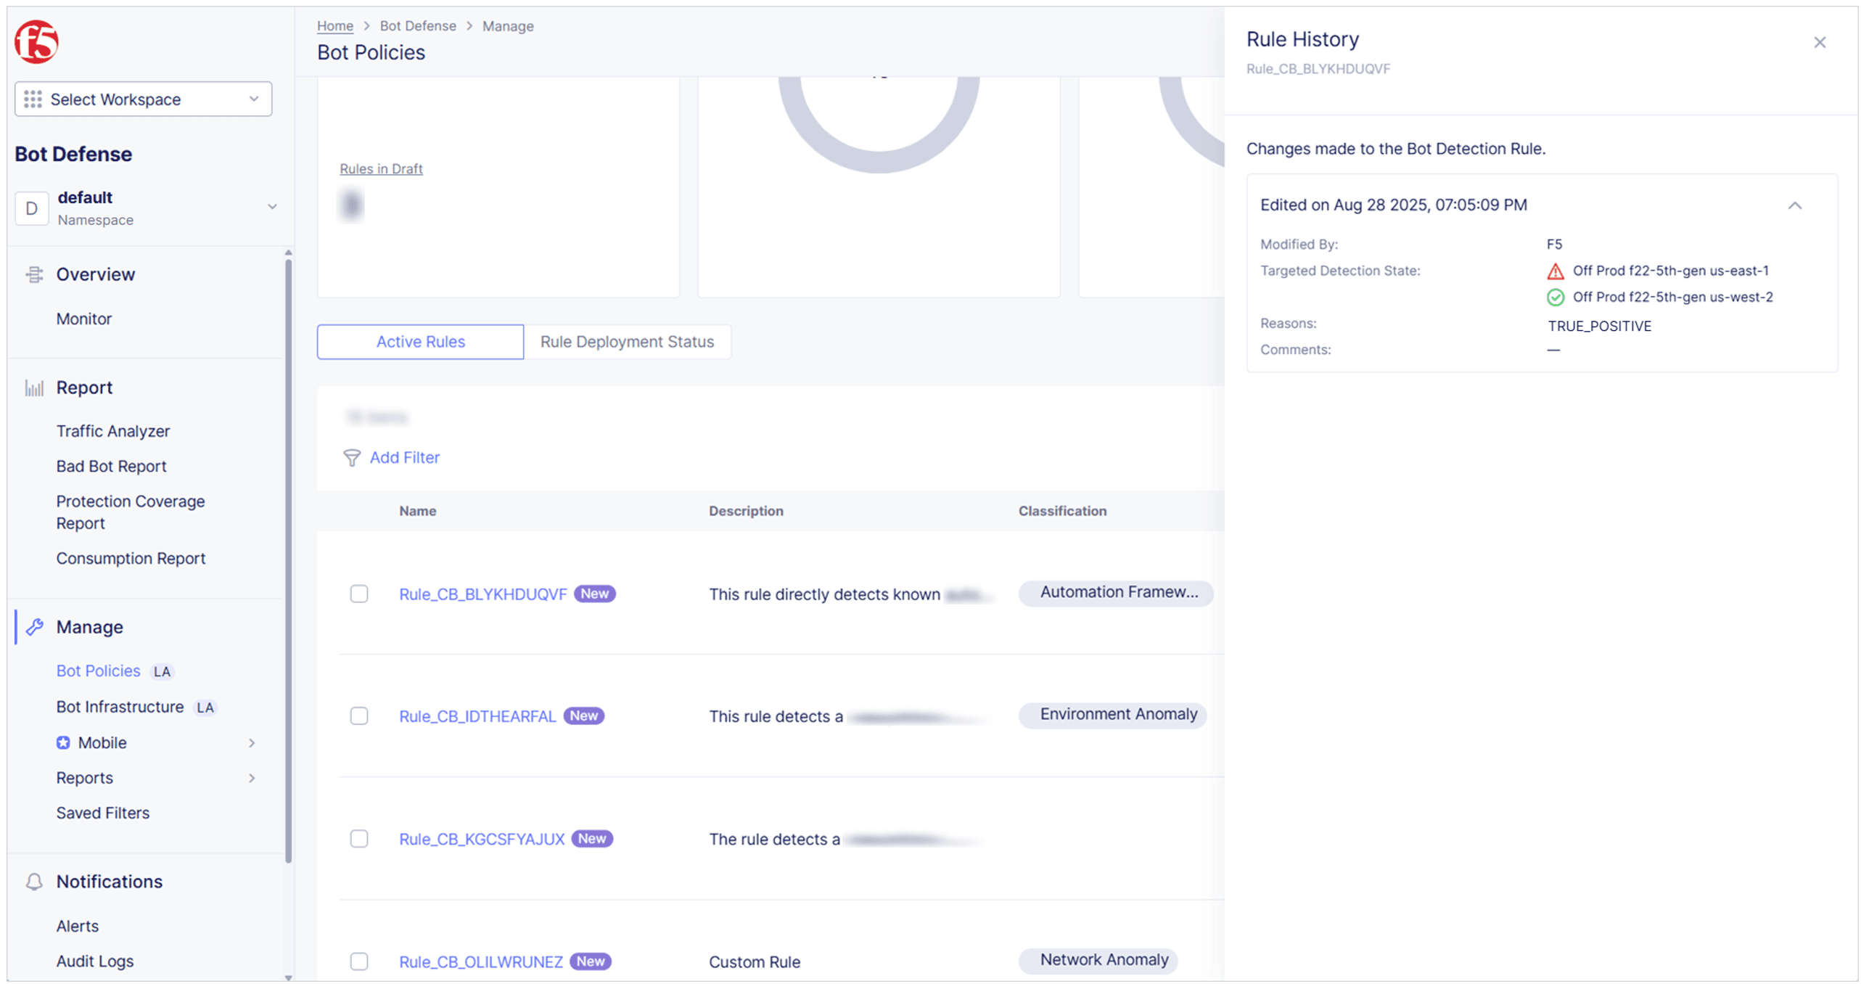Open the Select Workspace dropdown
Image resolution: width=1861 pixels, height=984 pixels.
point(143,99)
